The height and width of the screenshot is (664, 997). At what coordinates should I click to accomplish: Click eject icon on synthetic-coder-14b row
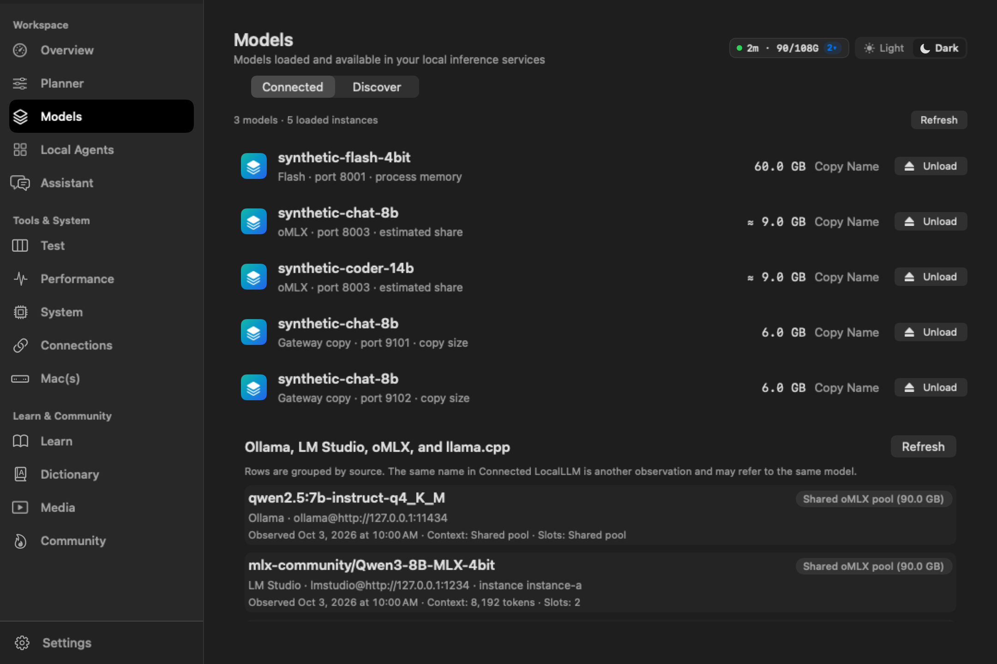(909, 277)
